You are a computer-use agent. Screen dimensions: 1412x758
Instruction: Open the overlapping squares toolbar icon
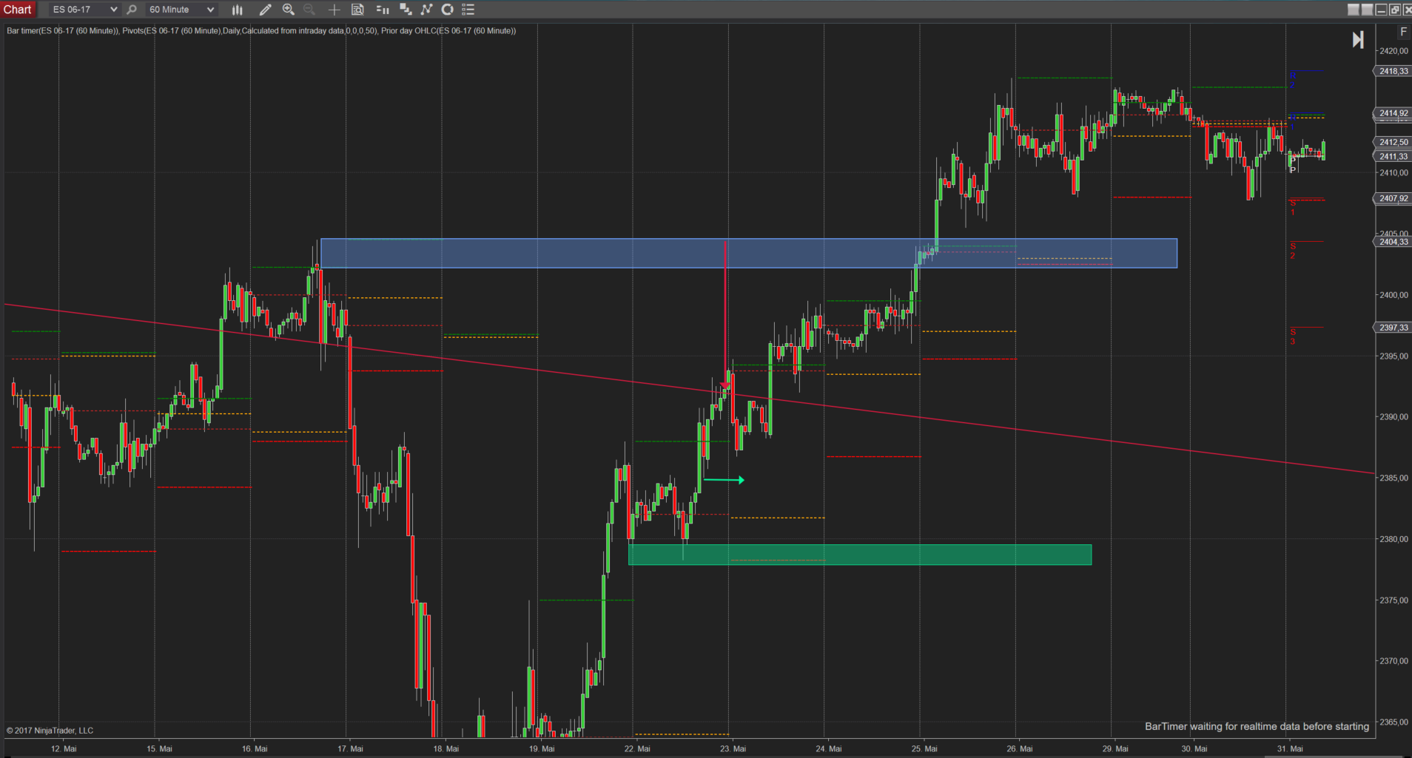pyautogui.click(x=406, y=10)
